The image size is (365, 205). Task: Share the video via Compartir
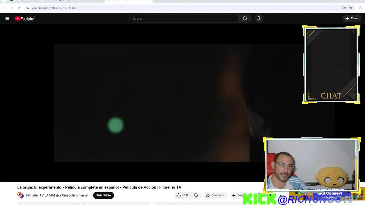(215, 195)
